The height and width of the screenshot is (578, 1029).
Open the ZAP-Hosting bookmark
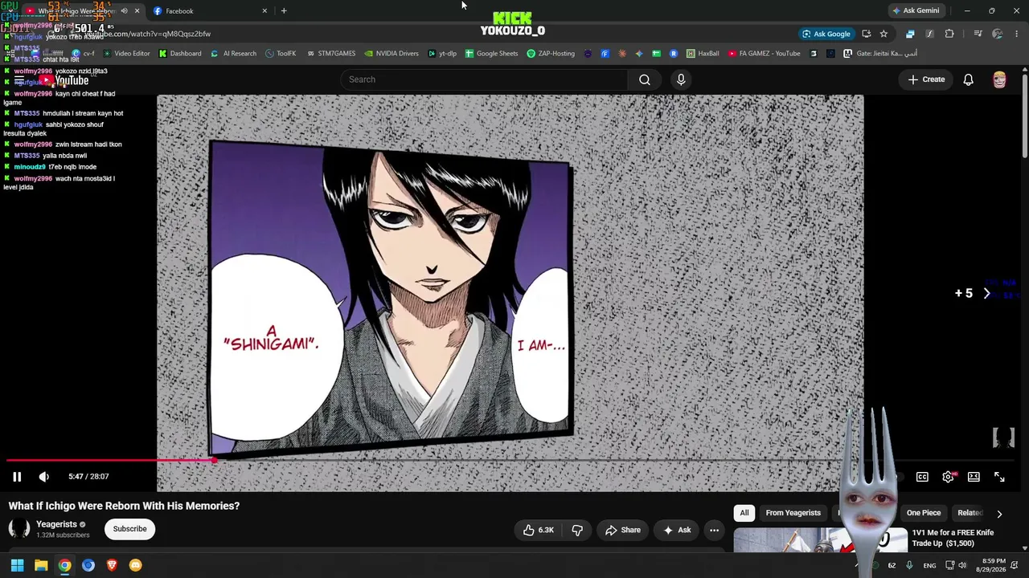(551, 54)
